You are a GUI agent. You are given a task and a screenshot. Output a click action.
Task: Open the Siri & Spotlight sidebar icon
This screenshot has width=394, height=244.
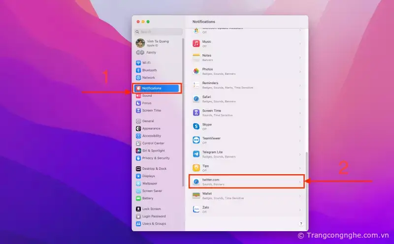(138, 151)
